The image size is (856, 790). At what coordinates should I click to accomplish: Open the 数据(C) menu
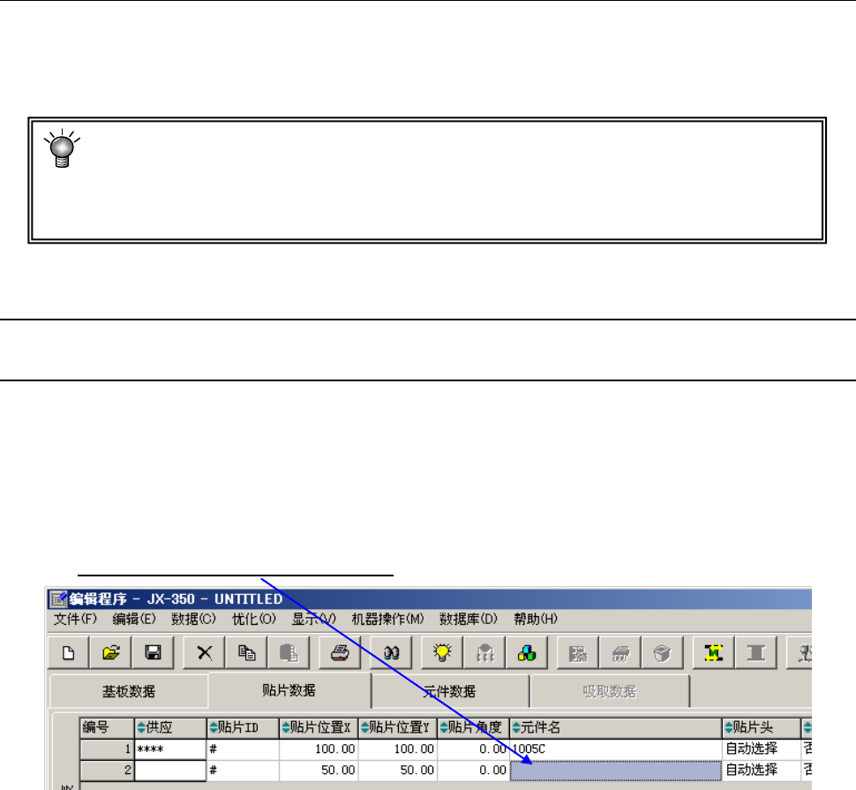tap(193, 619)
